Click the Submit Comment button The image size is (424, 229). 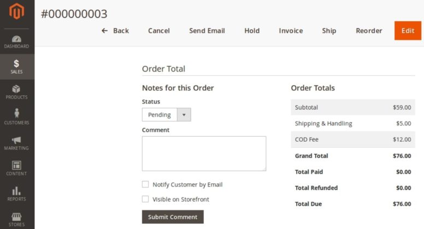[173, 217]
